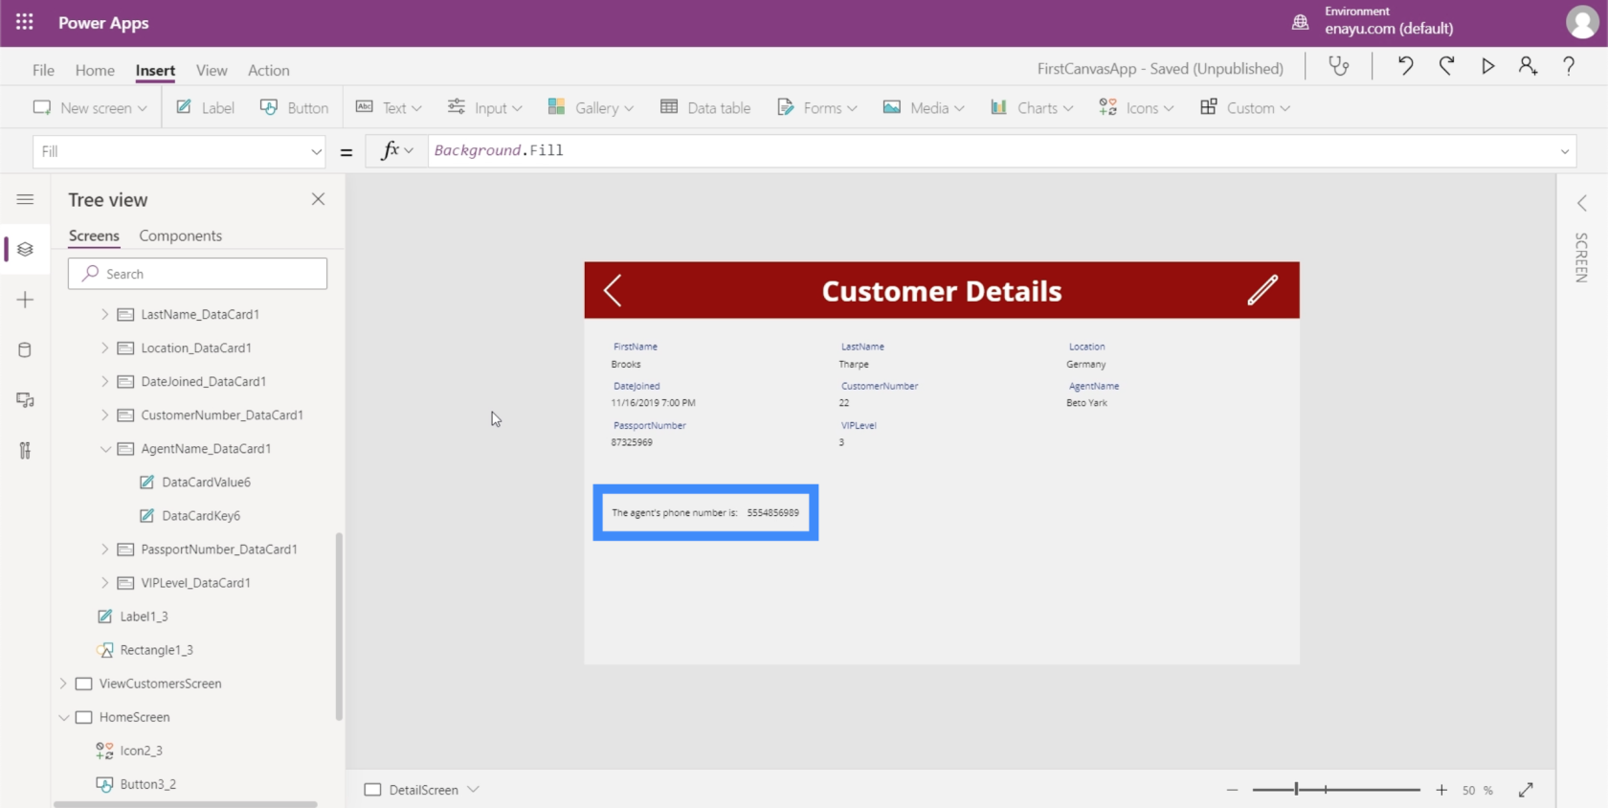
Task: Expand the formula bar chevron
Action: click(1565, 151)
